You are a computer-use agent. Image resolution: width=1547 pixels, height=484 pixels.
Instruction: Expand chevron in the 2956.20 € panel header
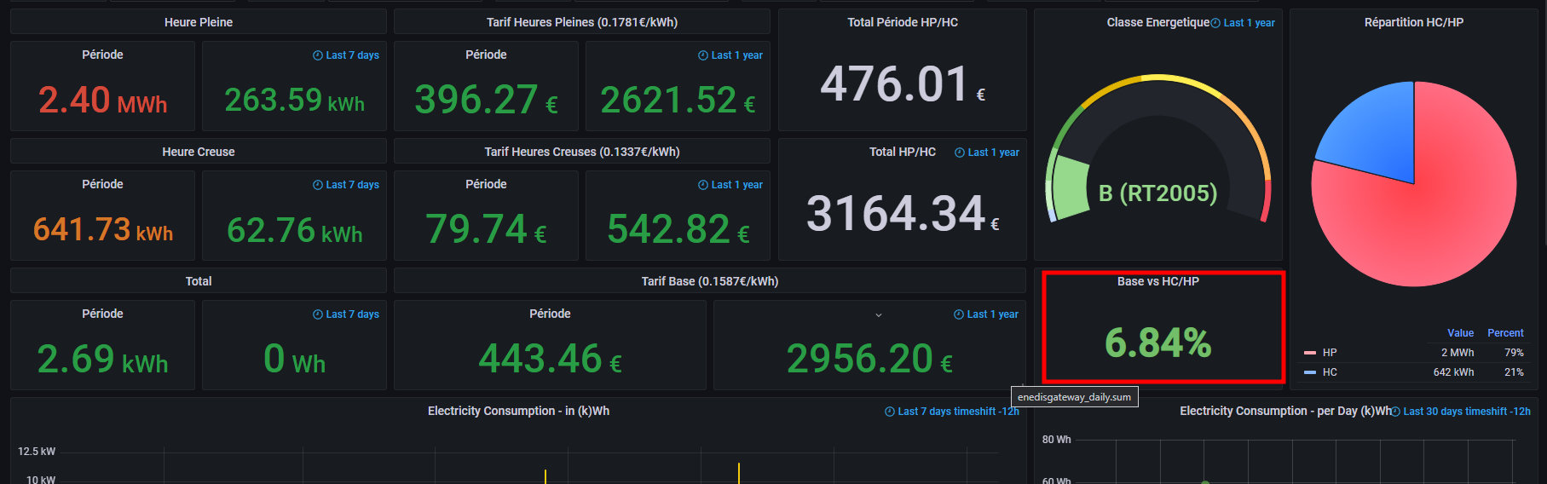pyautogui.click(x=879, y=315)
